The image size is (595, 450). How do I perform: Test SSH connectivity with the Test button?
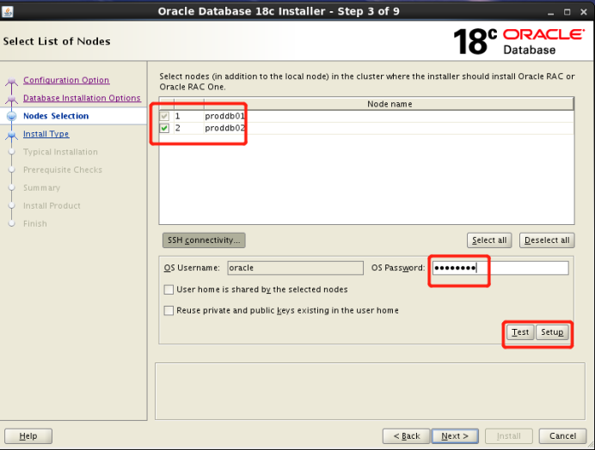(520, 332)
